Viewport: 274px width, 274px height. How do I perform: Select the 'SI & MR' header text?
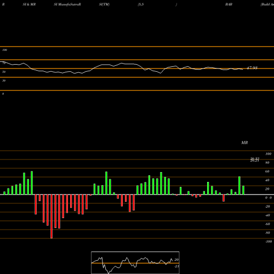[x=29, y=4]
